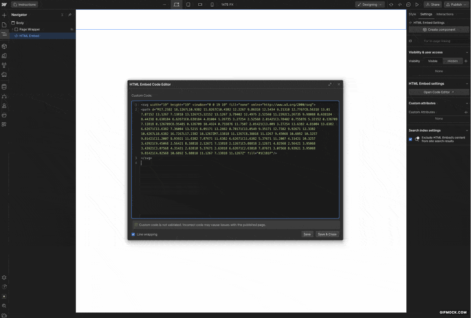Click Save in code editor
Viewport: 471px width, 318px height.
pyautogui.click(x=307, y=234)
